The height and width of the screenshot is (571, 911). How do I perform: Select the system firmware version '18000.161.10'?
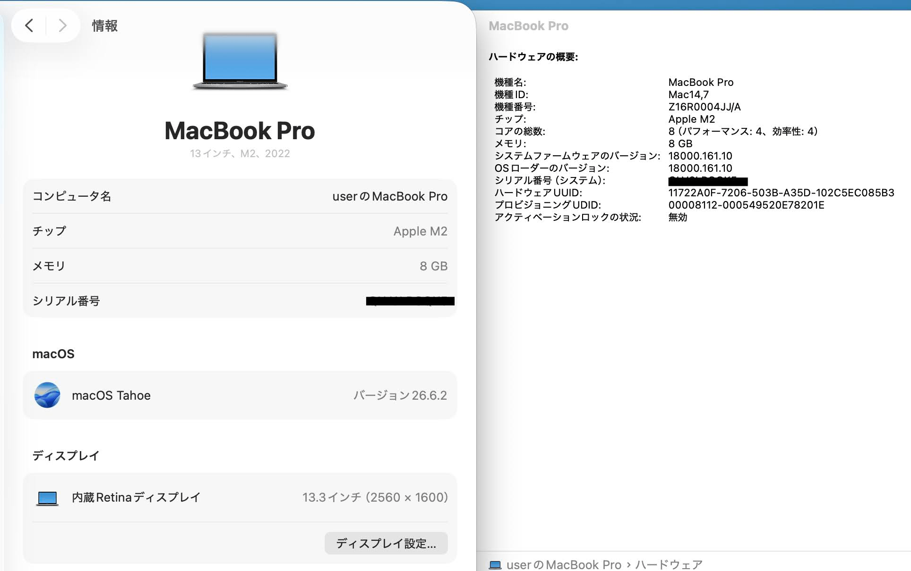[x=700, y=156]
